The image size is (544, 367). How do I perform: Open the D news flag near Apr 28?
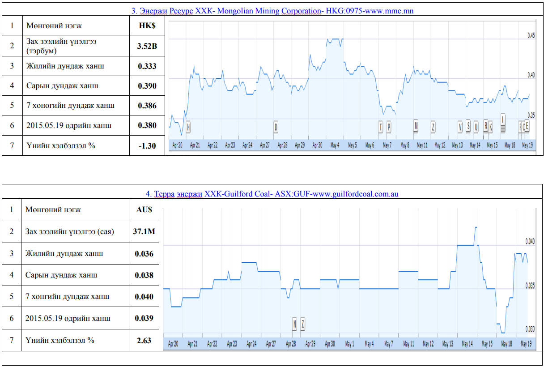tap(276, 127)
